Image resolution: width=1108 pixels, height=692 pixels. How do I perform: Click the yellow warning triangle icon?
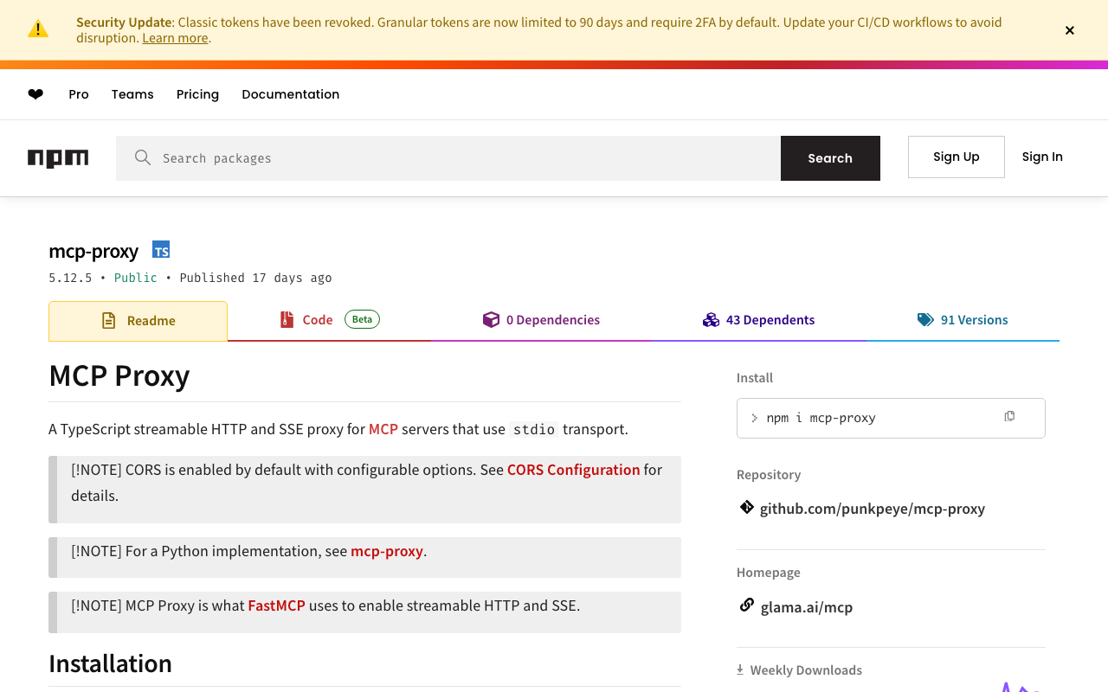[38, 29]
